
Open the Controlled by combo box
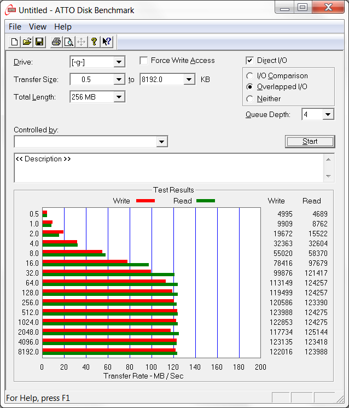[x=91, y=142]
